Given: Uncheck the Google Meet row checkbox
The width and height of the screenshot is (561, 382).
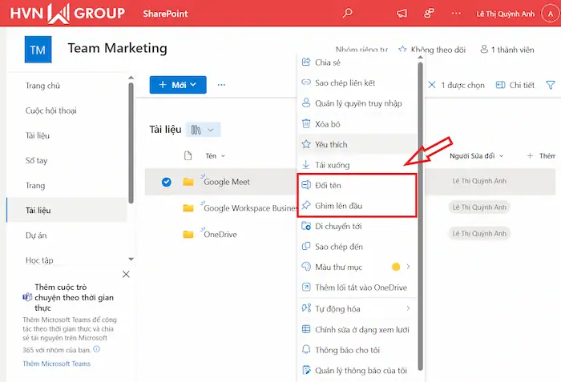Looking at the screenshot, I should tap(166, 182).
